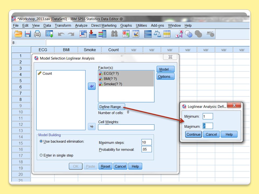Image resolution: width=259 pixels, height=194 pixels.
Task: Select BMI(? ?) in Factor(s) list
Action: 126,79
